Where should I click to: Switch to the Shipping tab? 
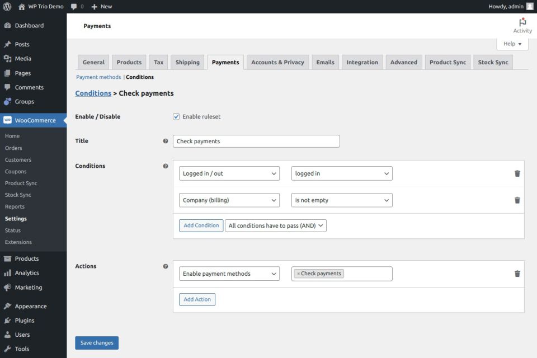tap(187, 62)
